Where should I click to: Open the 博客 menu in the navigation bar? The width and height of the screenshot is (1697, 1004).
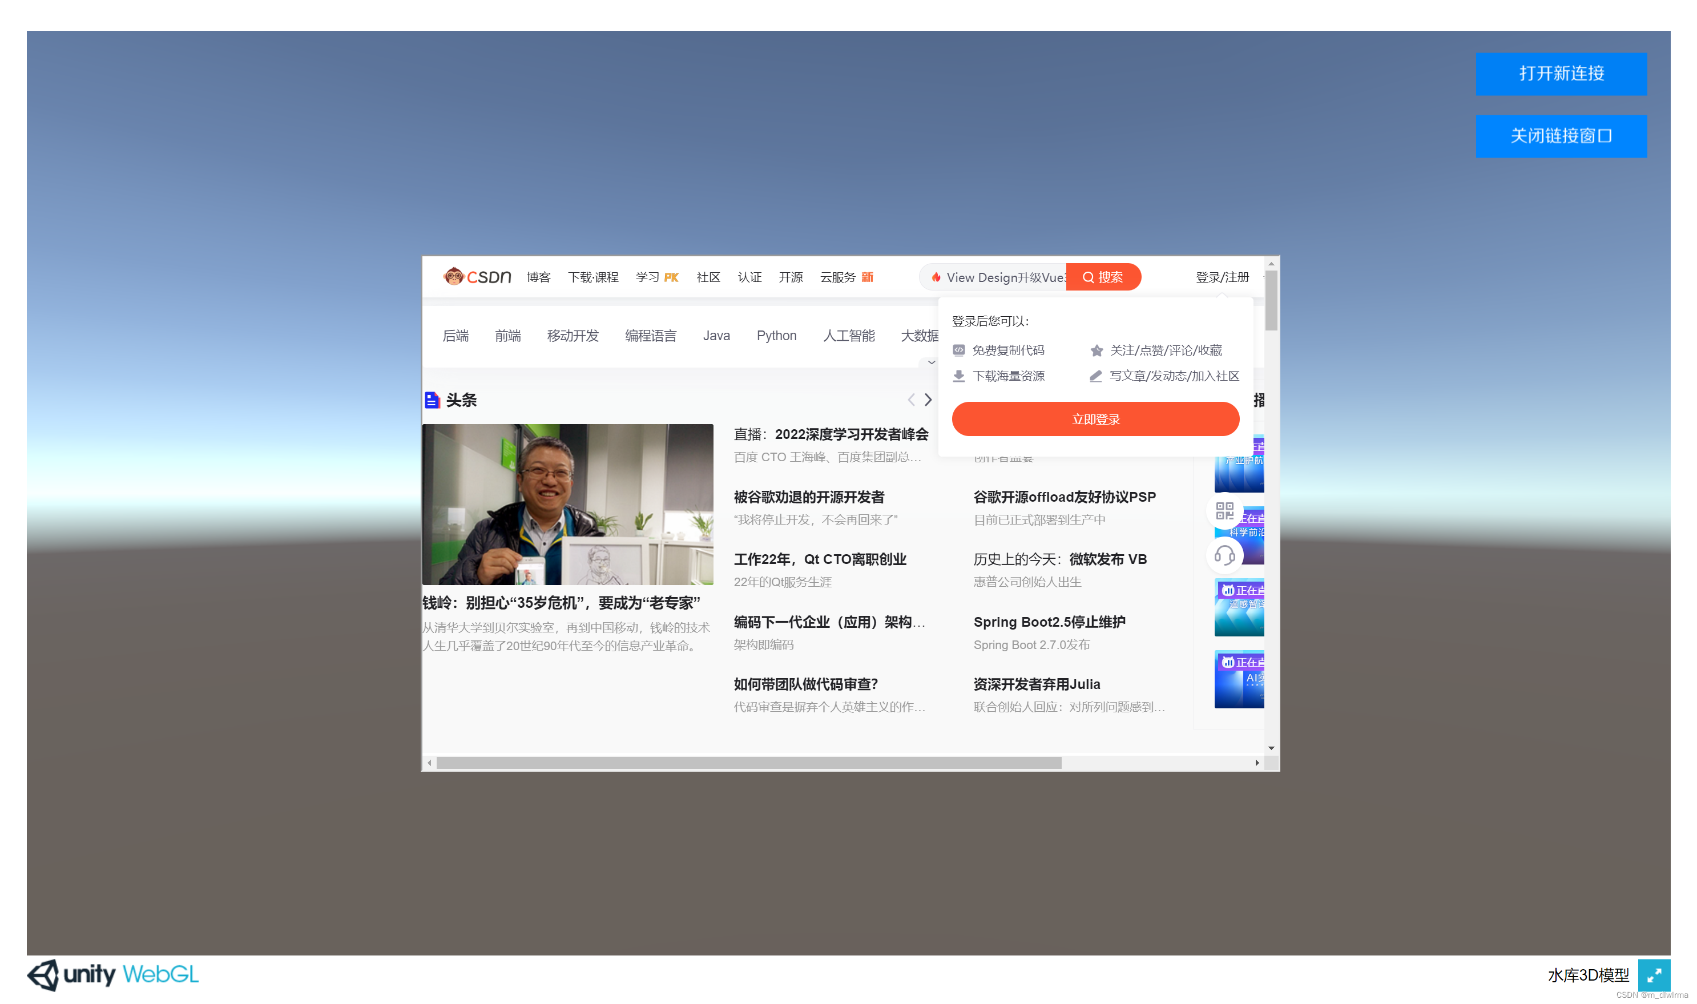(538, 277)
